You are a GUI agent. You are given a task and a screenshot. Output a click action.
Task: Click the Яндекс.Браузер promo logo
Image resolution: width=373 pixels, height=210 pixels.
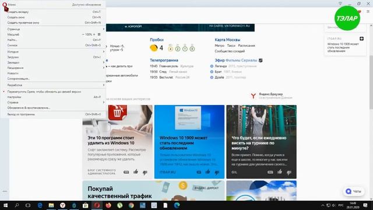click(254, 96)
